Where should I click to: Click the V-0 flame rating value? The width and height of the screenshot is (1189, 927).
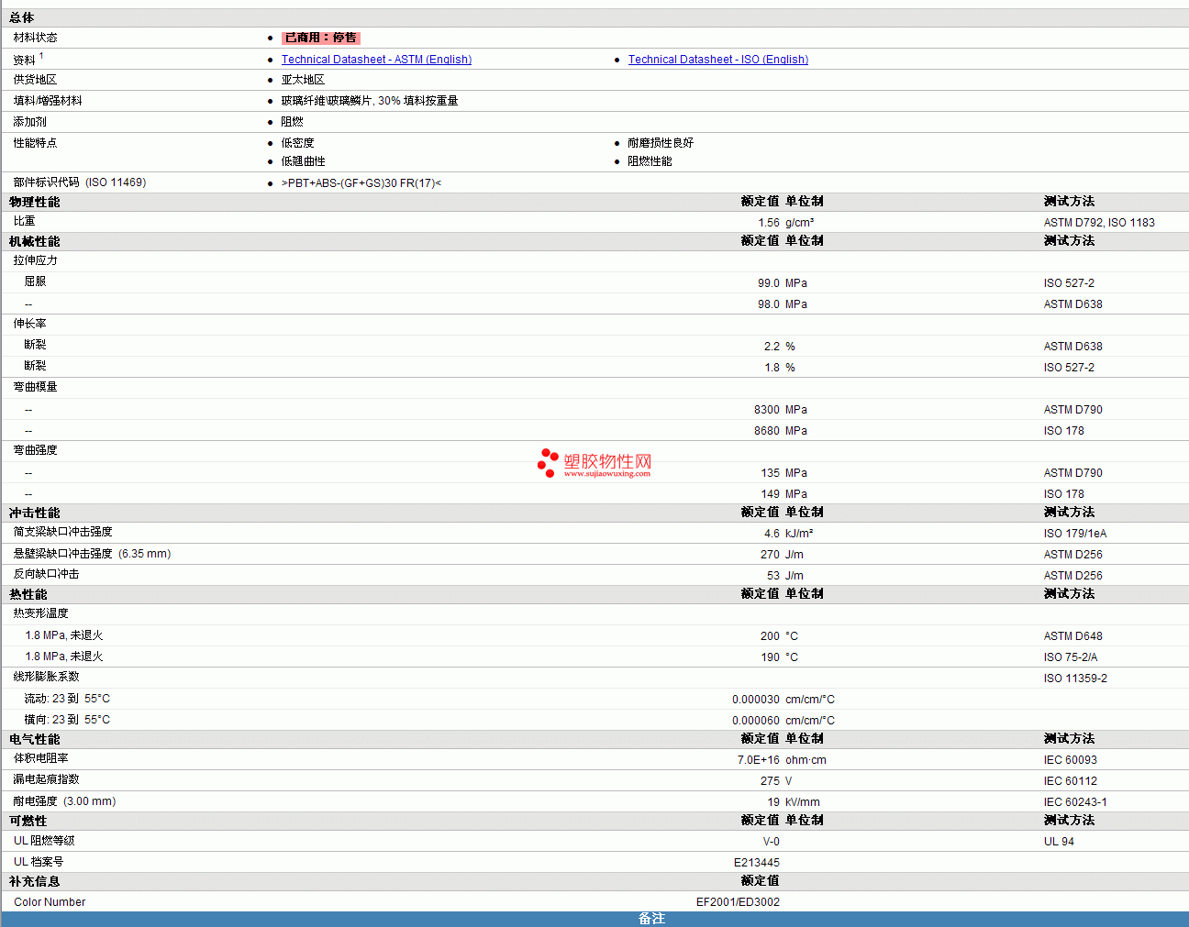click(x=771, y=842)
